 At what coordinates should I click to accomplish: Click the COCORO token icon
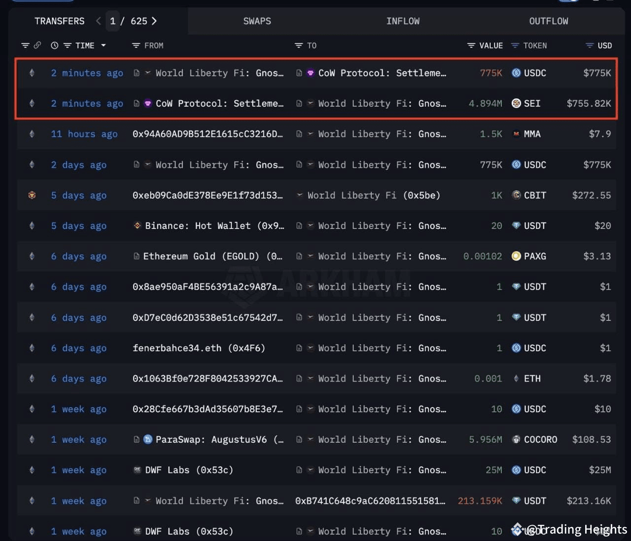coord(516,439)
